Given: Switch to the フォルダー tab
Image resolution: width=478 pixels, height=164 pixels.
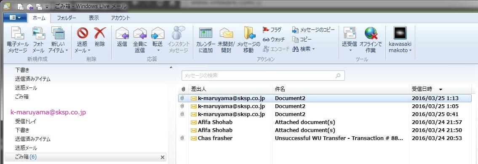Looking at the screenshot, I should (x=67, y=18).
